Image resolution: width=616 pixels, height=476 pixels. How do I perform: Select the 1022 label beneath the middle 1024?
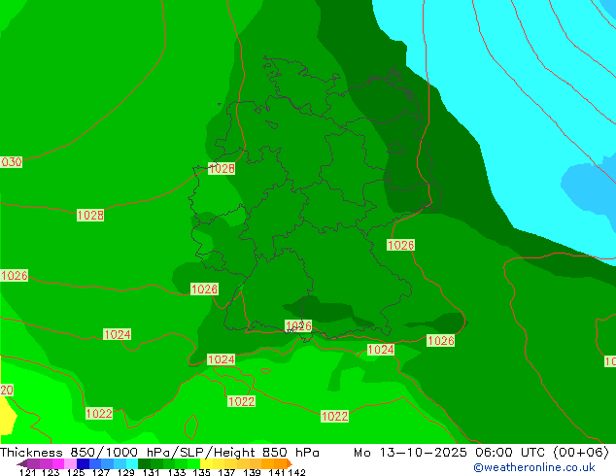click(x=242, y=401)
